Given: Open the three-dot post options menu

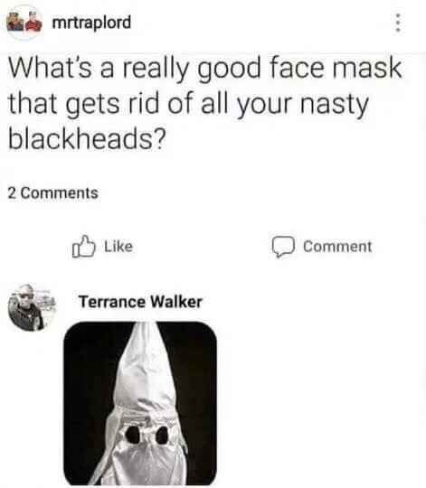Looking at the screenshot, I should point(398,23).
